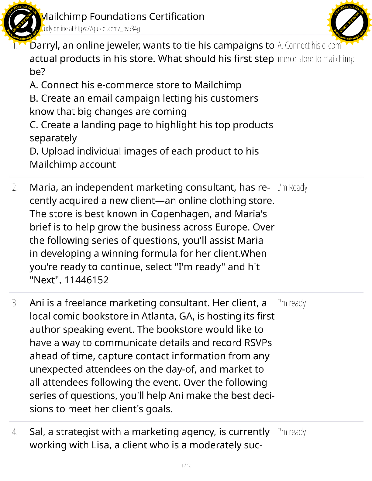Click the "I'm ready" answer for question 4

pos(292,432)
